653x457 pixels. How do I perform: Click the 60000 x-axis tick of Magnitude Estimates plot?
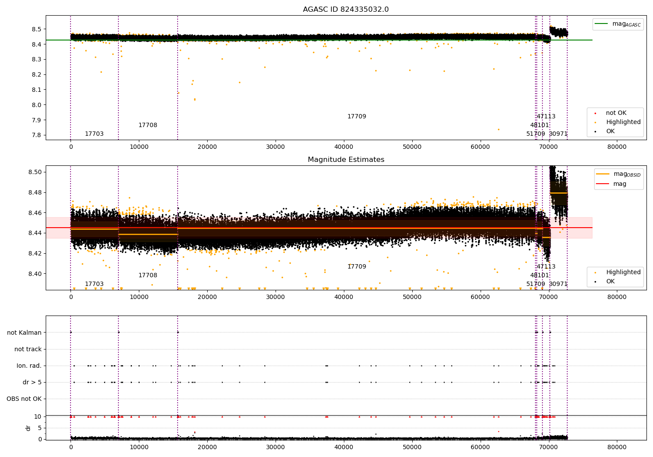coord(480,297)
